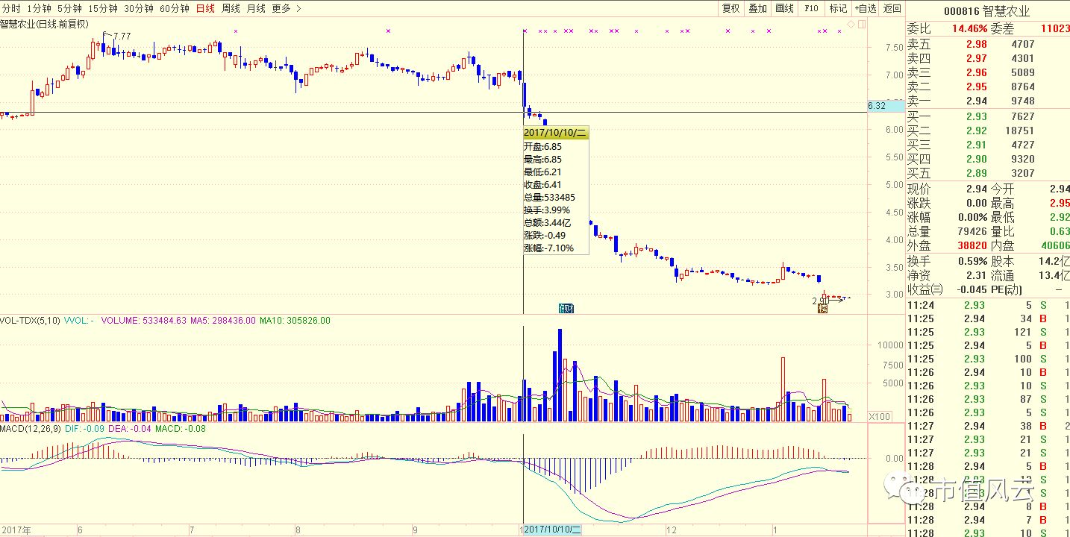Click the 买二 price 2.92
Viewport: 1070px width, 537px height.
pyautogui.click(x=976, y=131)
